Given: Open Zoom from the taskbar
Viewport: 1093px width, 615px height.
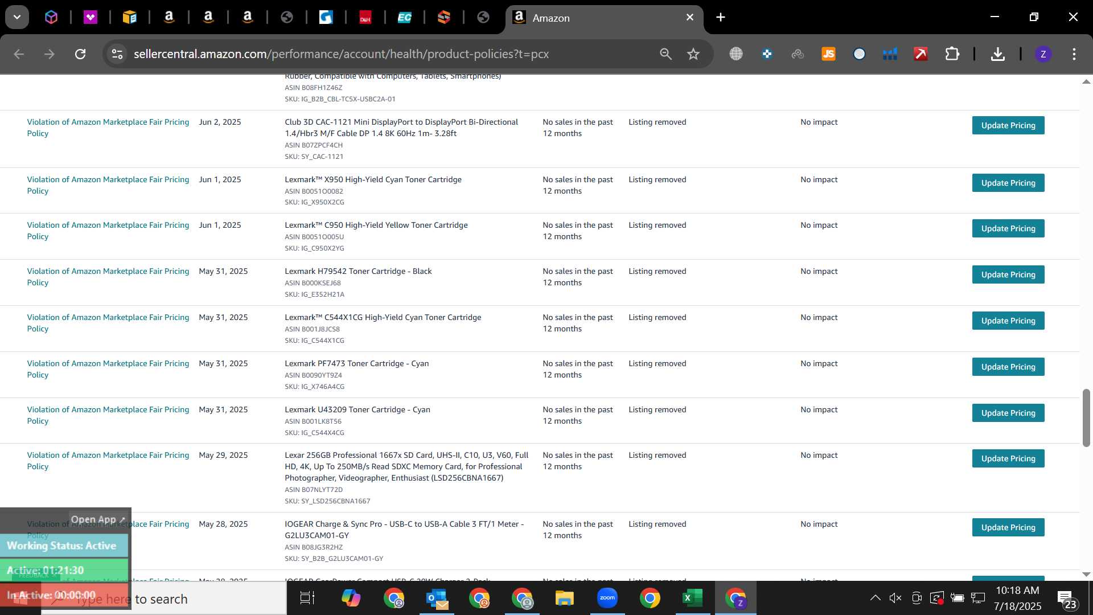Looking at the screenshot, I should pos(607,598).
